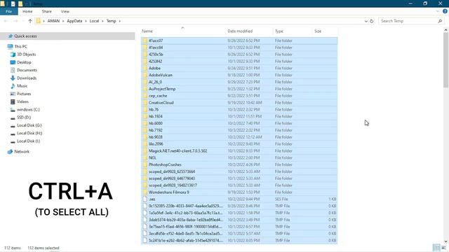Screen dimensions: 449x252
Task: Click the .ses file icon
Action: (x=145, y=199)
